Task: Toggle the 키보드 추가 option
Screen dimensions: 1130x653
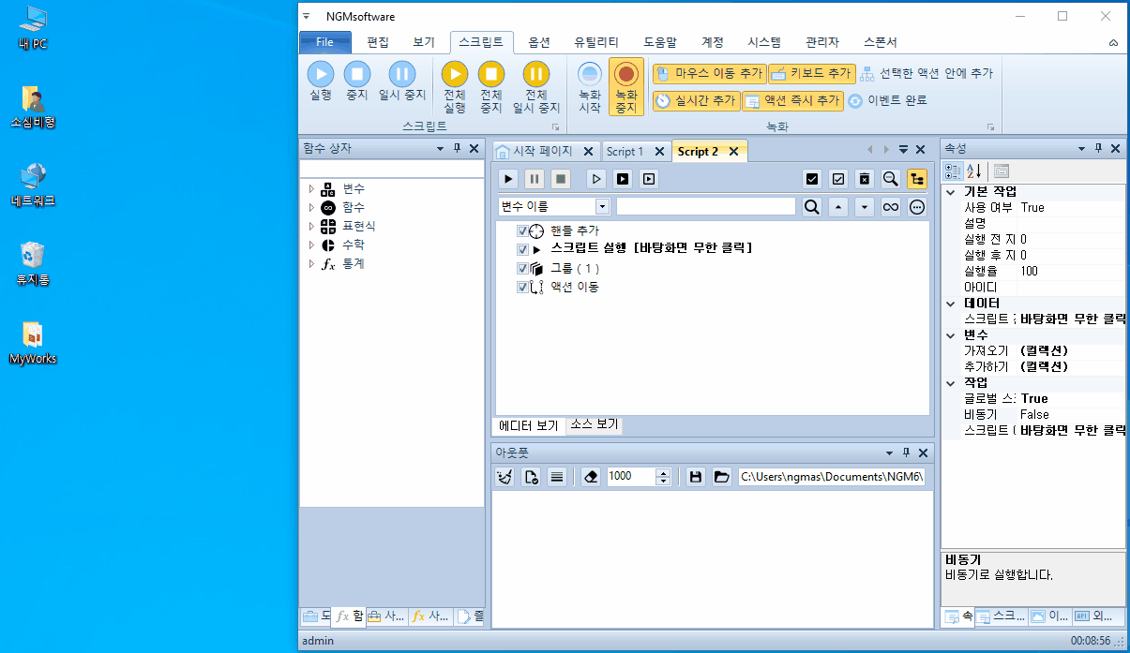Action: (812, 73)
